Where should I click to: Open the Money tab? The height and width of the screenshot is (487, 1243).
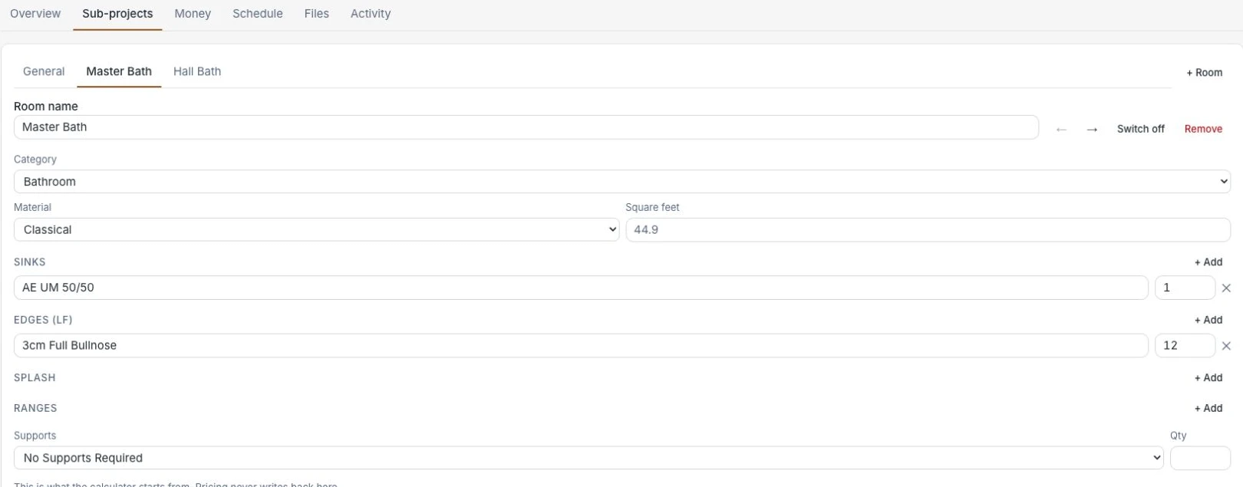[193, 14]
